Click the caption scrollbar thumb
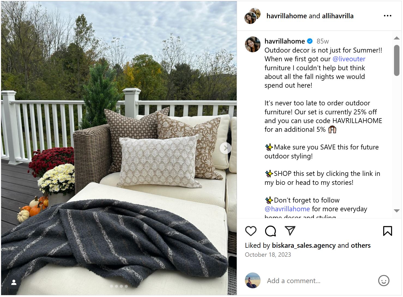 point(397,60)
